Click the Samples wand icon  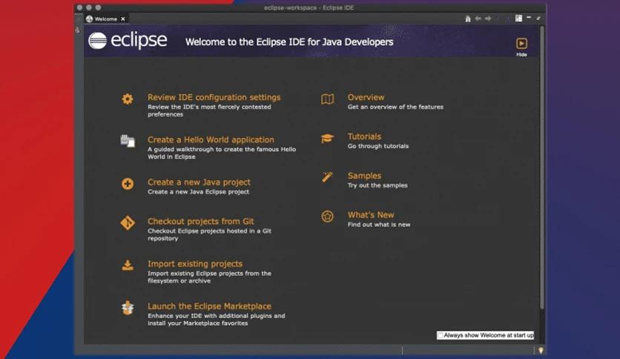[327, 177]
